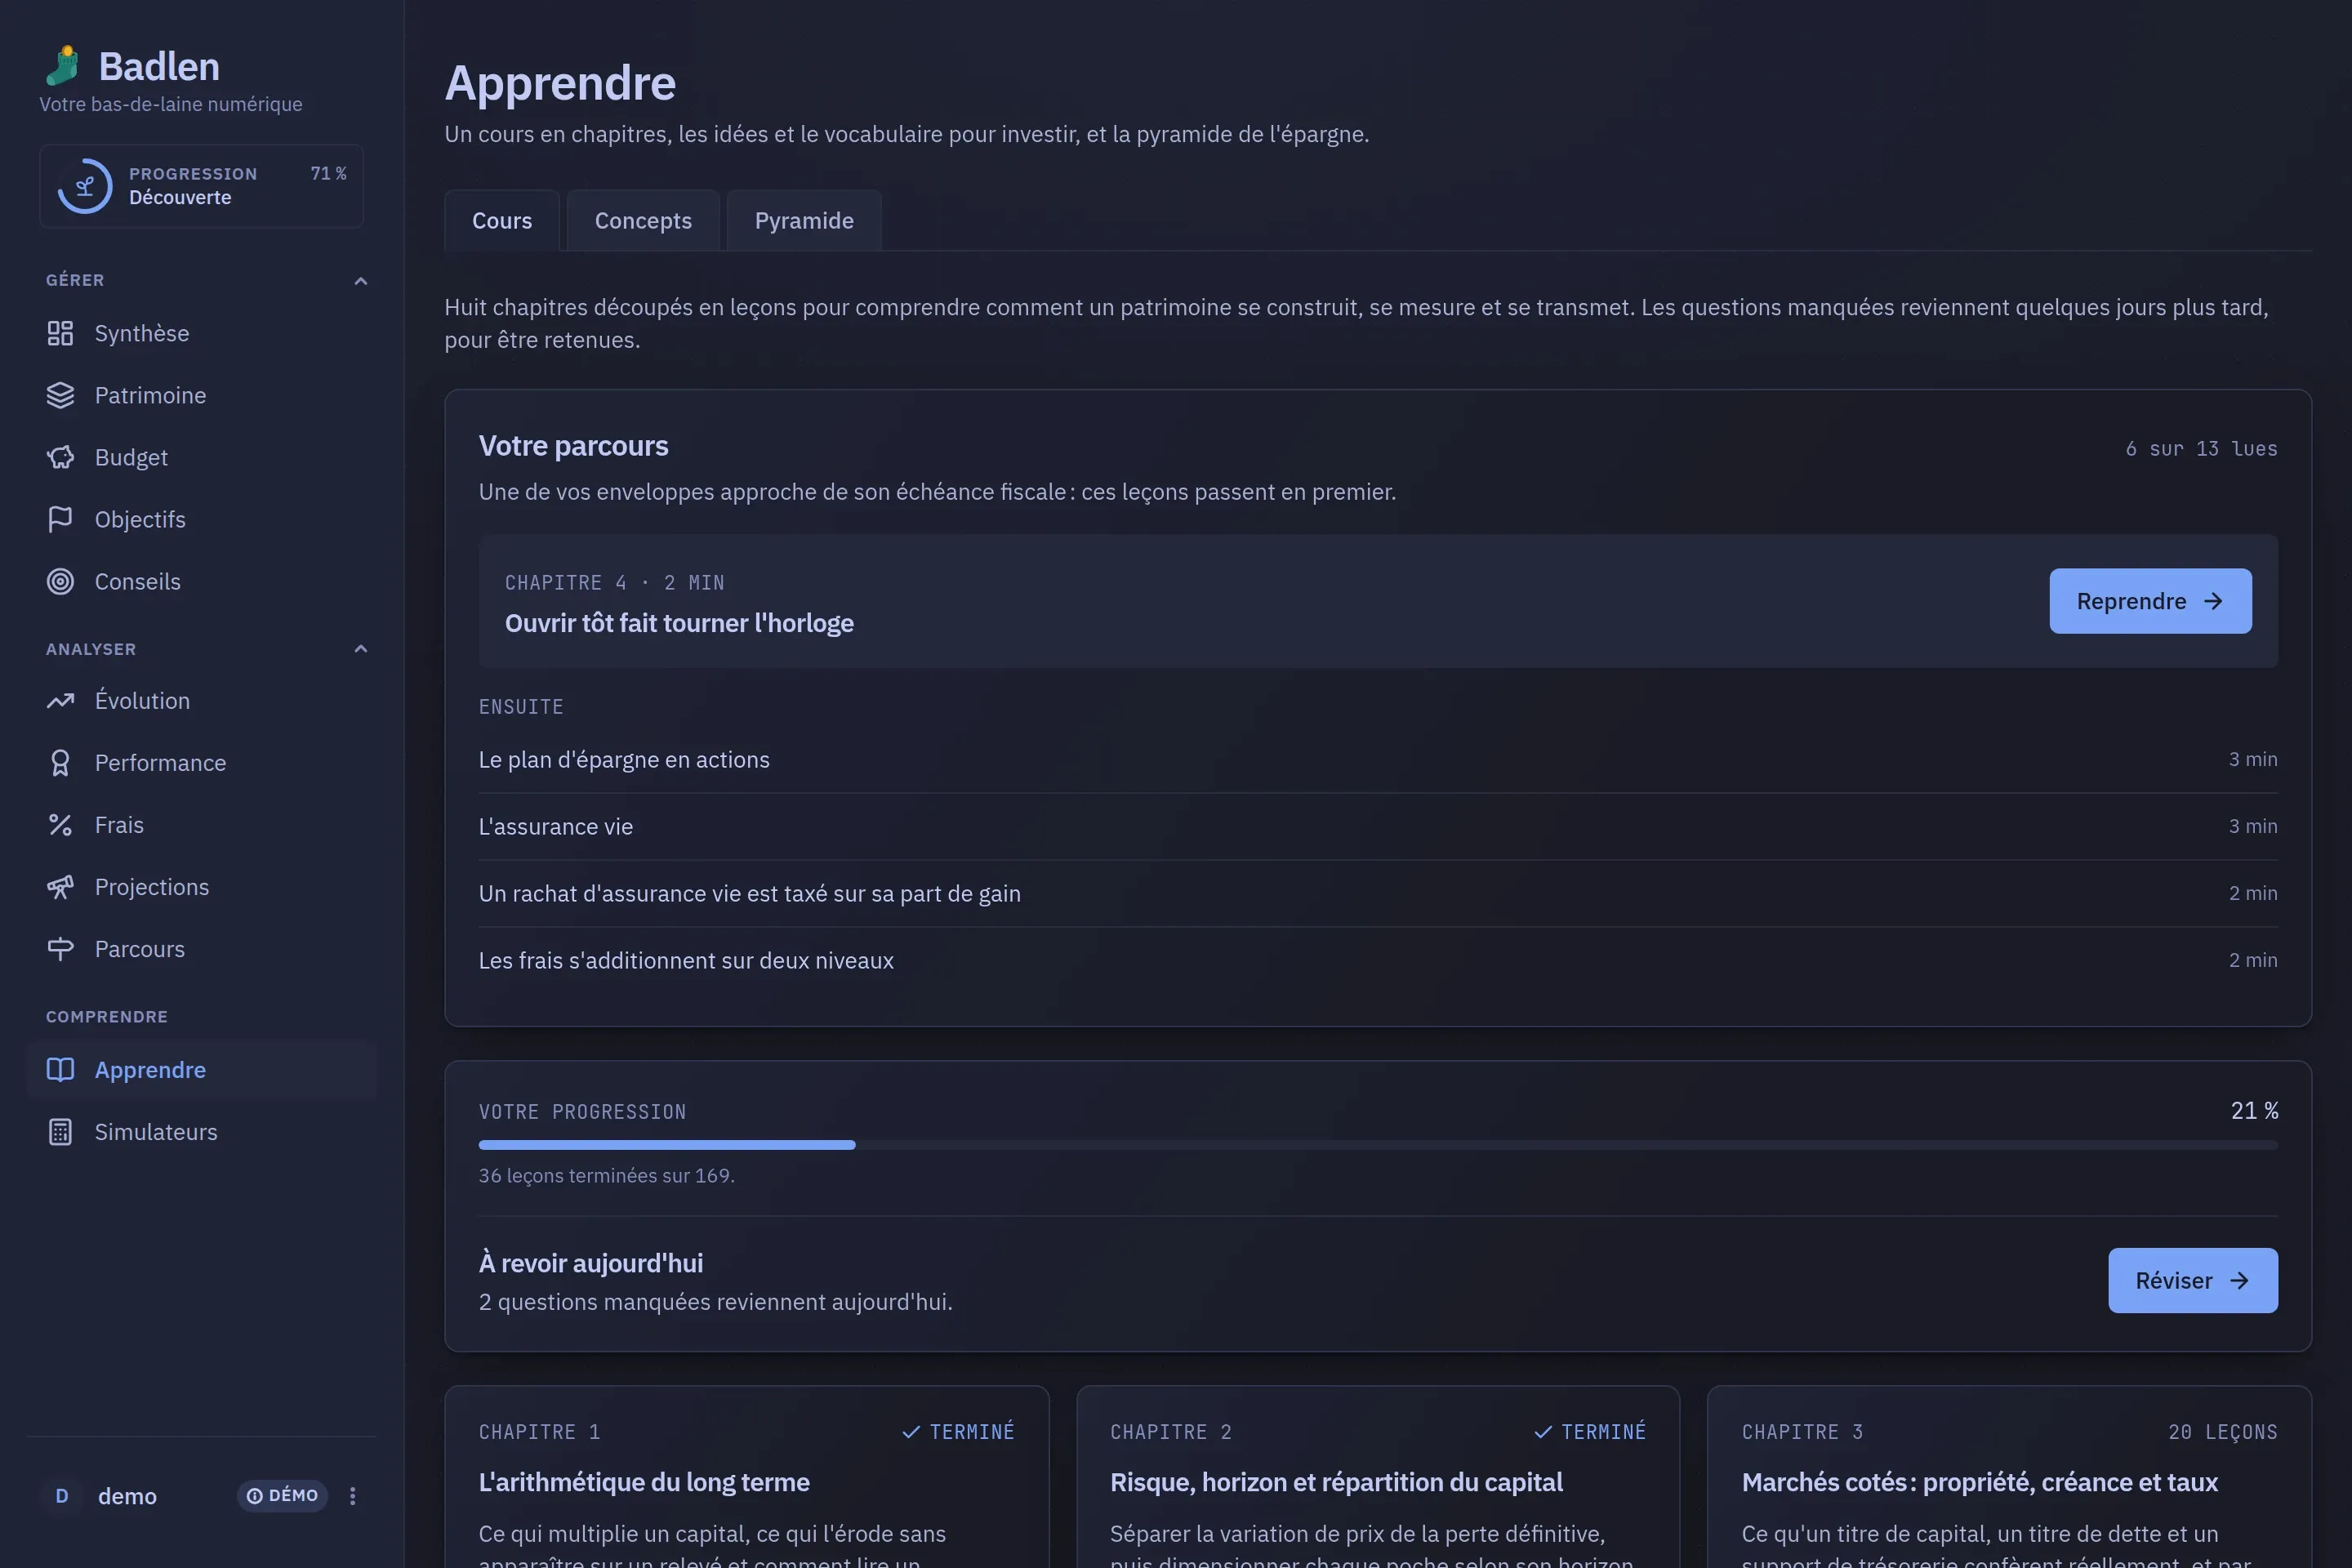Click the Démo badge
Screen dimensions: 2352x1568
(x=282, y=1495)
